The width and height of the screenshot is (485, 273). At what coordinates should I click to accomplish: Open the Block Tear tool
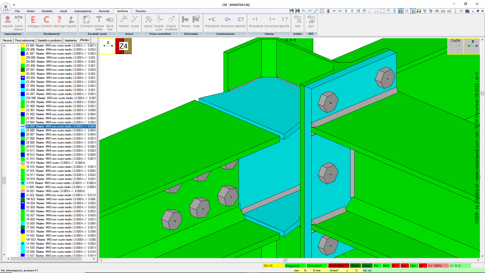[110, 23]
